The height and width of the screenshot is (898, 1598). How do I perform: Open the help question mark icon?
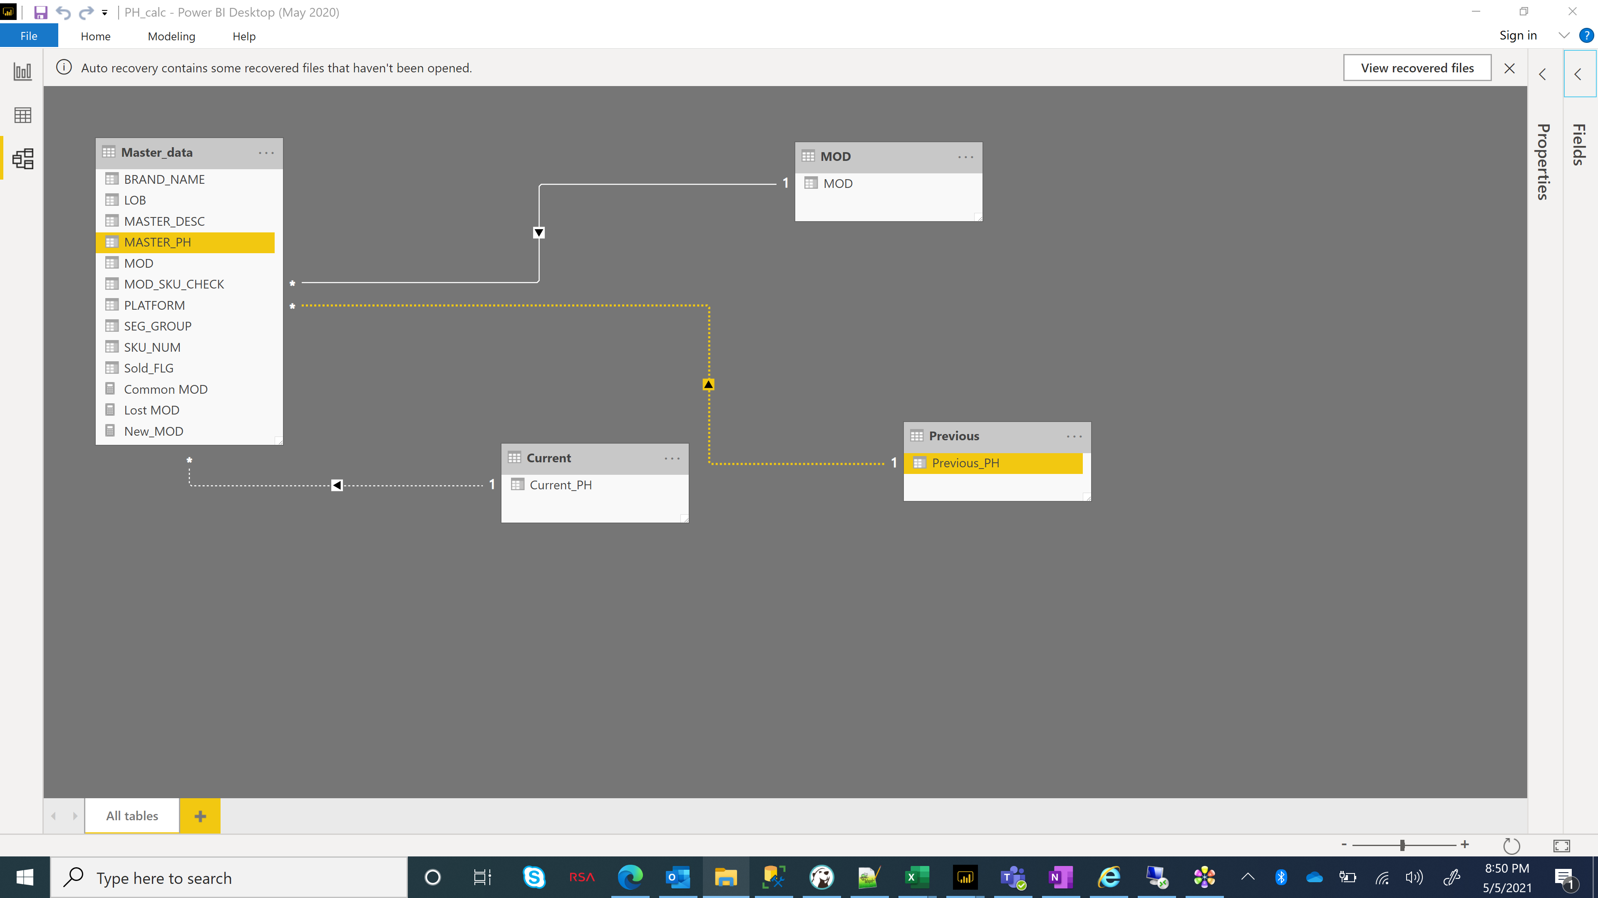tap(1586, 35)
